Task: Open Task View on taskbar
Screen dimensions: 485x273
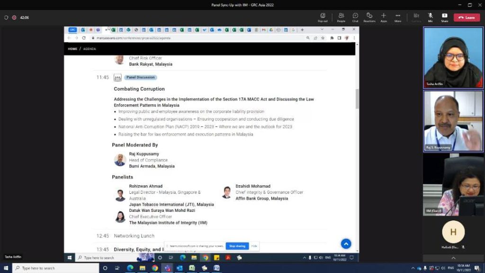Action: [x=117, y=268]
